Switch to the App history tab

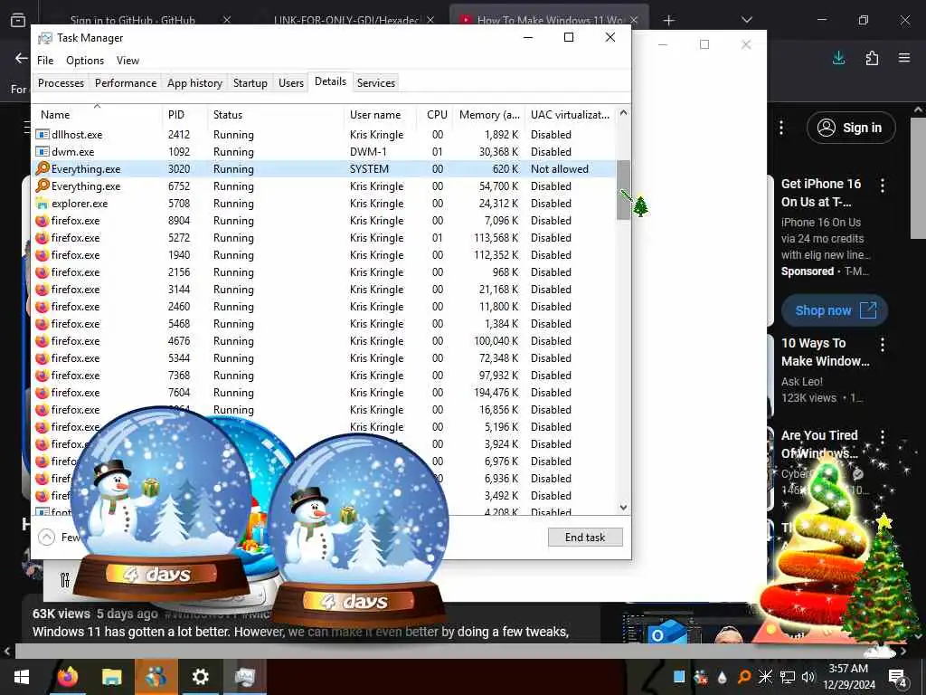pos(195,82)
